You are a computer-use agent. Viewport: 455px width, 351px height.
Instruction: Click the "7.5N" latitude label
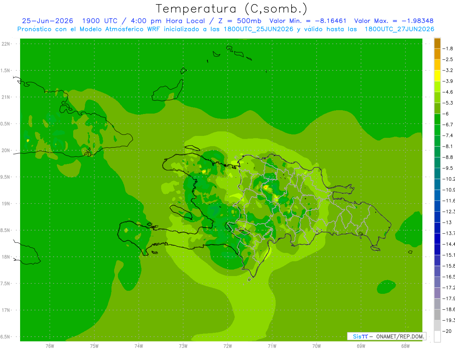(6, 284)
